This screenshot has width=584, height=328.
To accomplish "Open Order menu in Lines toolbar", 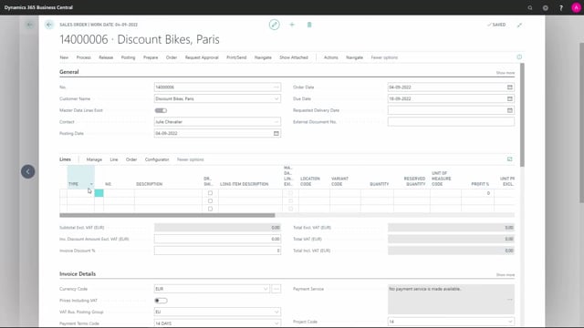I will [131, 159].
